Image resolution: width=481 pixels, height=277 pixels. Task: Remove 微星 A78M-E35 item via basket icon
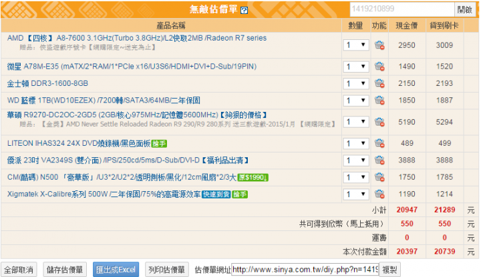tap(379, 67)
